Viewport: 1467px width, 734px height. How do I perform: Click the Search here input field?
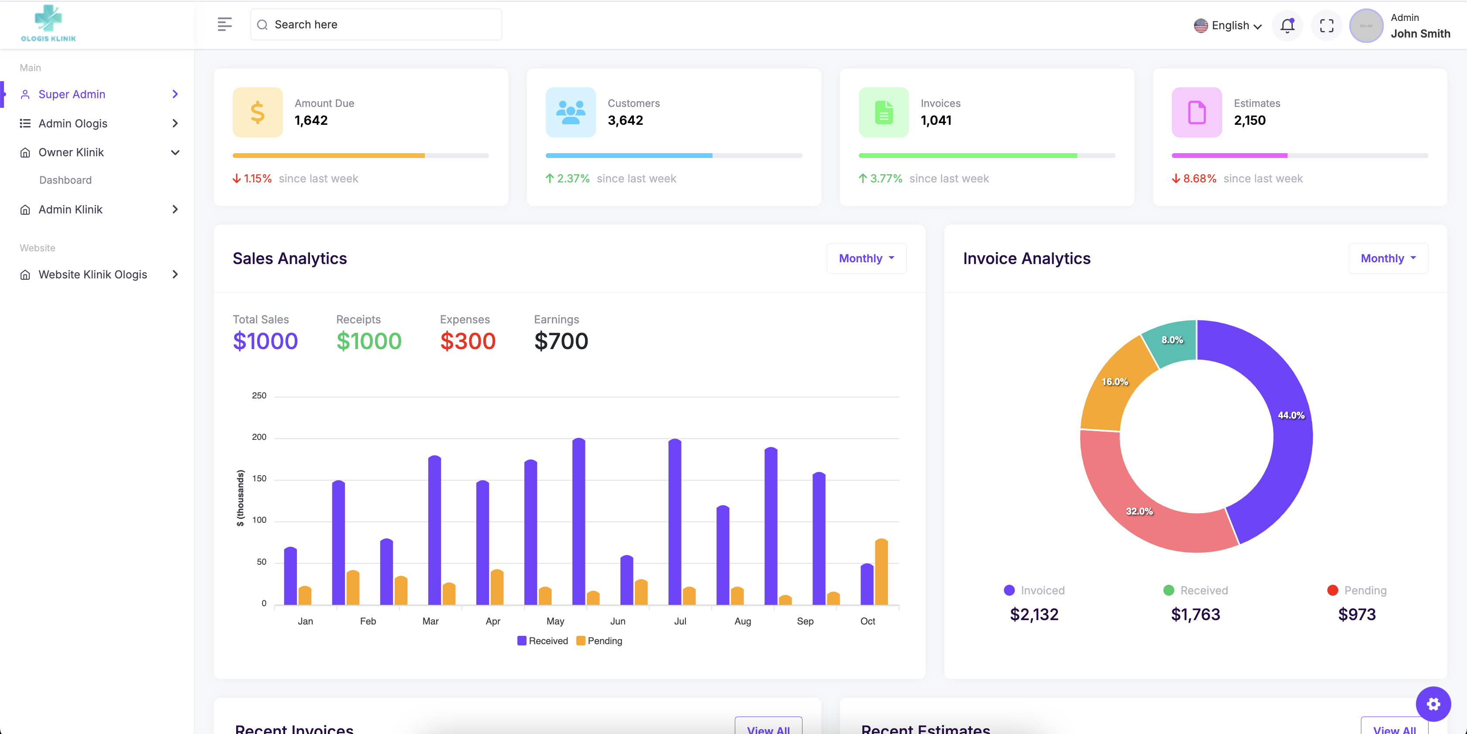tap(376, 24)
